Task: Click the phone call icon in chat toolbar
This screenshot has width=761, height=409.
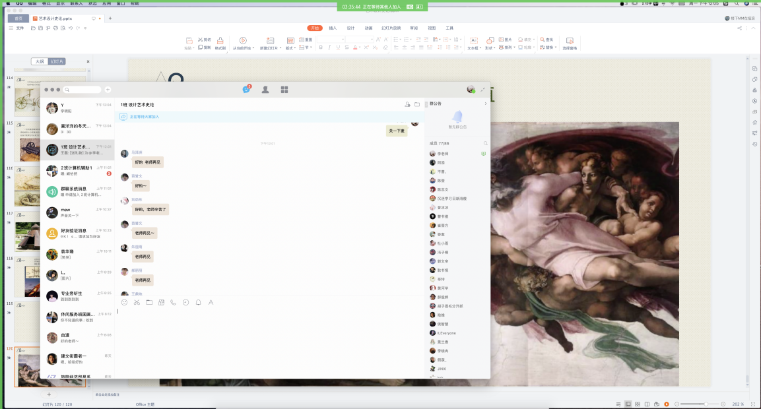Action: (x=174, y=302)
